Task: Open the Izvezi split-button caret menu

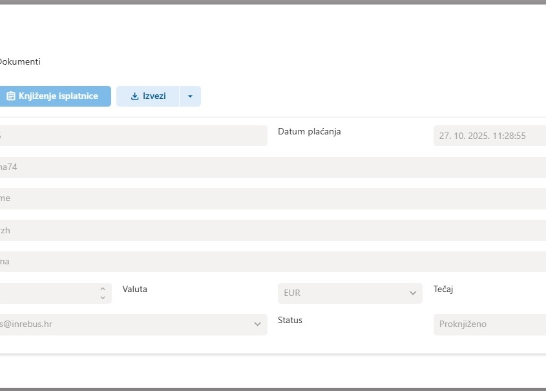Action: coord(190,96)
